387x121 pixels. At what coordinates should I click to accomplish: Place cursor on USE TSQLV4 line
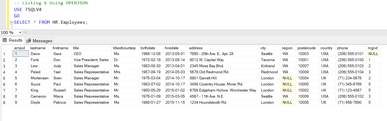(28, 9)
